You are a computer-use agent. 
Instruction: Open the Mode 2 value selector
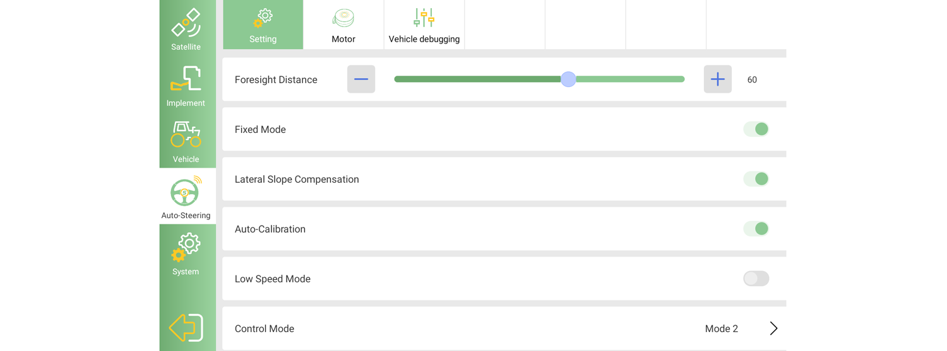coord(721,328)
